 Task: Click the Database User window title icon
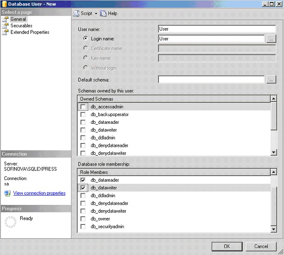(x=4, y=4)
